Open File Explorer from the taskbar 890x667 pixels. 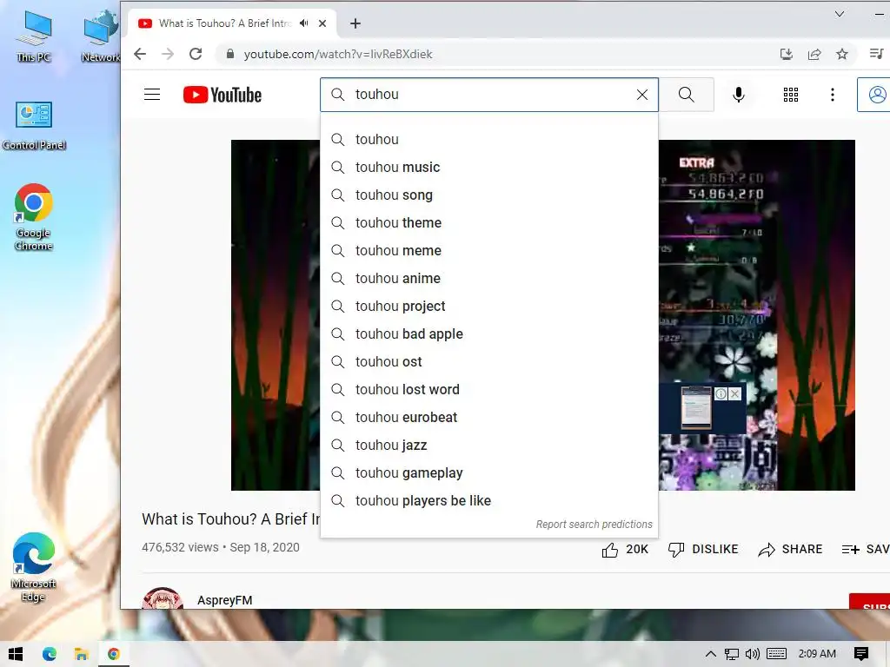(x=81, y=654)
